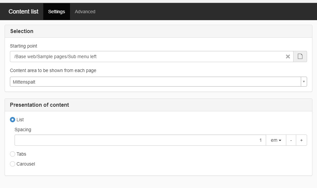The image size is (317, 188).
Task: Open the Mittenspalt content area dropdown
Action: (x=155, y=82)
